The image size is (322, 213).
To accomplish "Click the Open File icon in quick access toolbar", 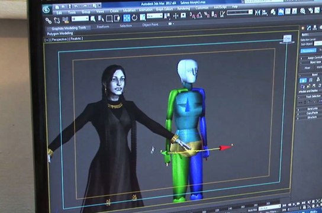I will click(63, 7).
